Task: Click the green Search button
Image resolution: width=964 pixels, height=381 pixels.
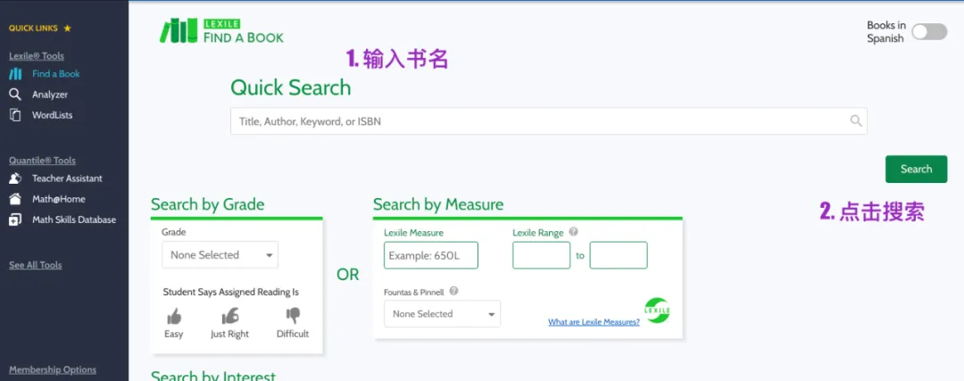Action: 916,169
